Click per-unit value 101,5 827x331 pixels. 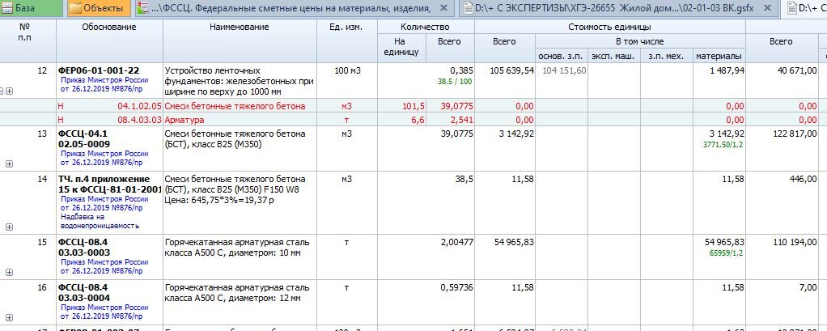413,106
